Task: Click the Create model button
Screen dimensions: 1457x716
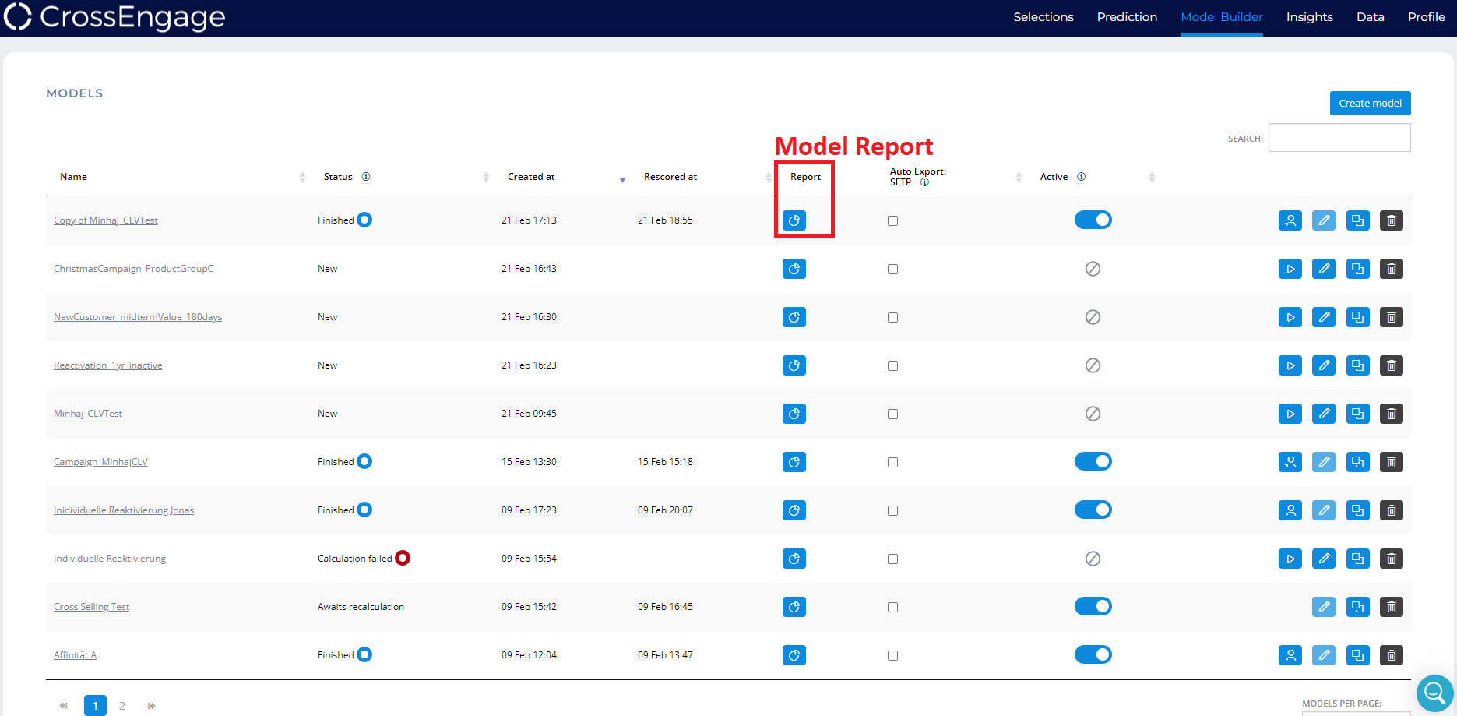Action: tap(1370, 103)
